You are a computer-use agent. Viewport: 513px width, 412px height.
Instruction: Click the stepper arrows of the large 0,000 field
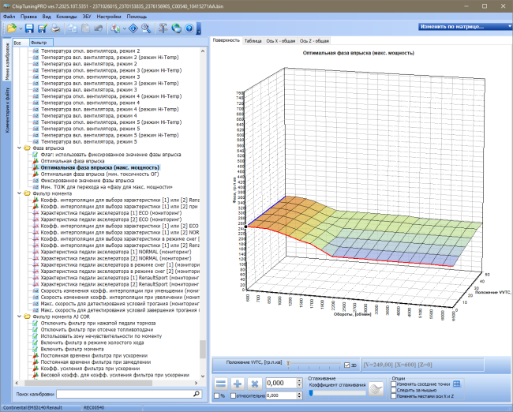pyautogui.click(x=299, y=383)
